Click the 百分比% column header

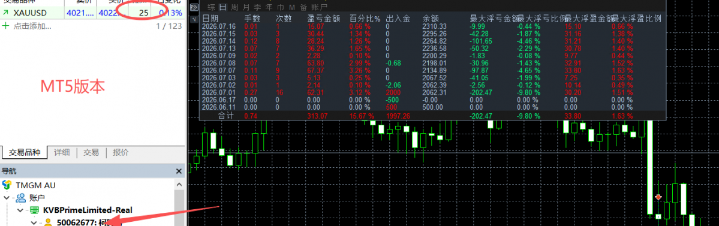365,19
